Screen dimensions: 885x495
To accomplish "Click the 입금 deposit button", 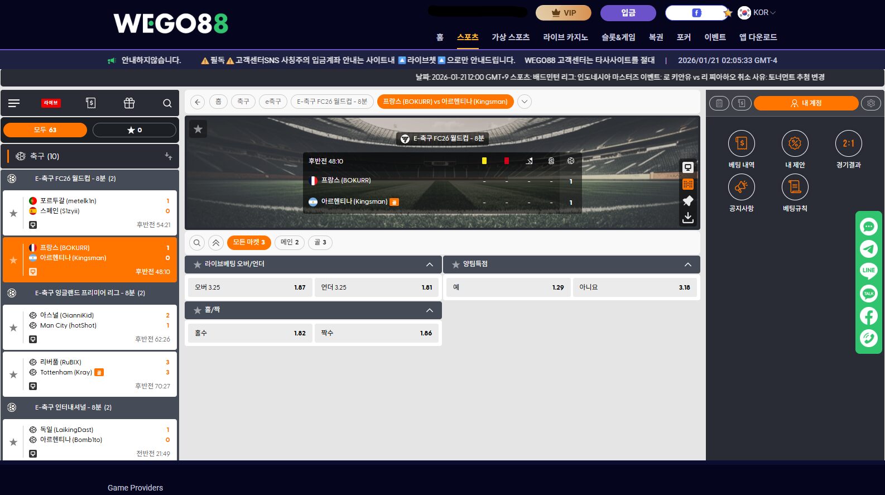I will (628, 13).
